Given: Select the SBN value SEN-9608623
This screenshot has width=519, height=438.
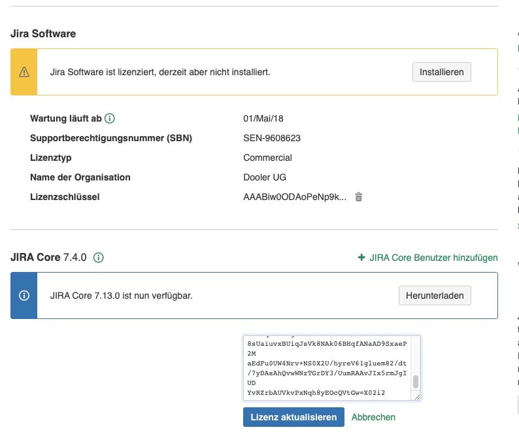Looking at the screenshot, I should point(272,138).
